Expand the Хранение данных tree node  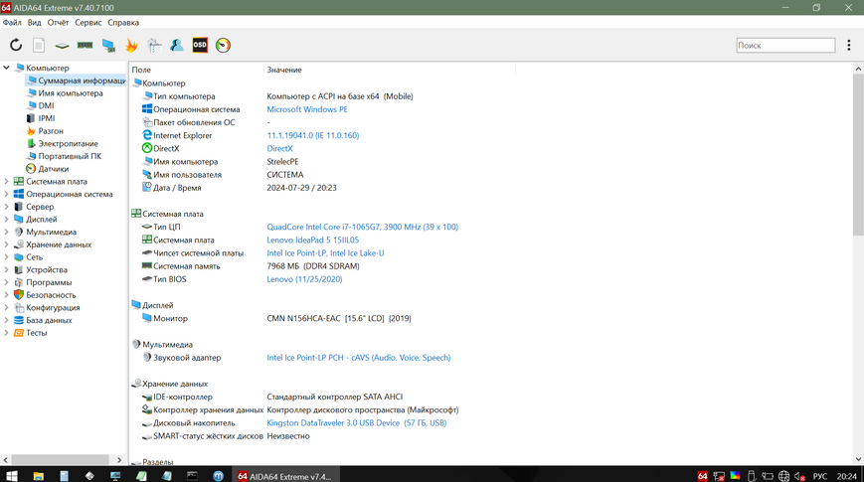point(7,244)
